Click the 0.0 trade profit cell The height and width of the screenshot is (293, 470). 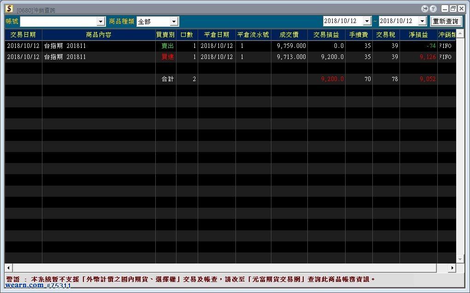click(326, 46)
